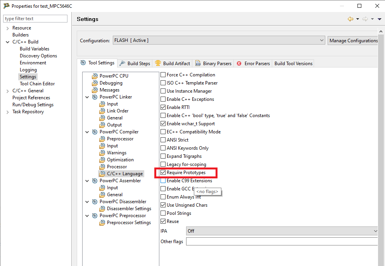Open the IPA dropdown set to Off
The height and width of the screenshot is (266, 385).
[x=375, y=231]
